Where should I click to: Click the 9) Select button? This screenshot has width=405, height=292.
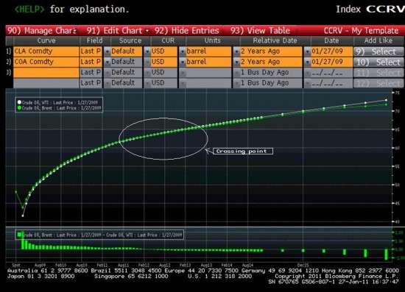tap(378, 51)
